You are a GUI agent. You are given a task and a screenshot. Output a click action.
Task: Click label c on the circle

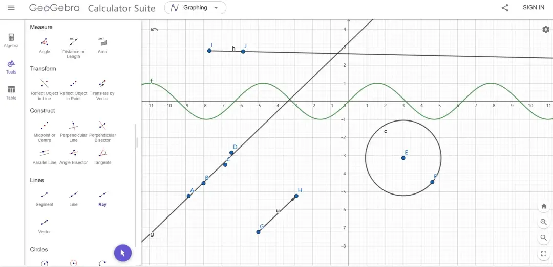tap(386, 132)
